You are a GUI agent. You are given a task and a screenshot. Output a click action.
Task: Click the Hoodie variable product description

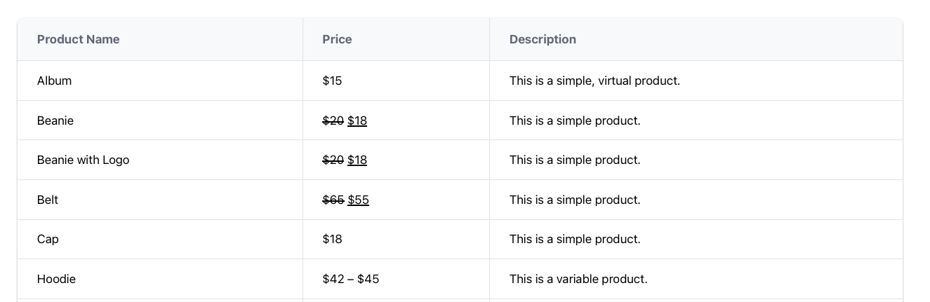[x=578, y=279]
